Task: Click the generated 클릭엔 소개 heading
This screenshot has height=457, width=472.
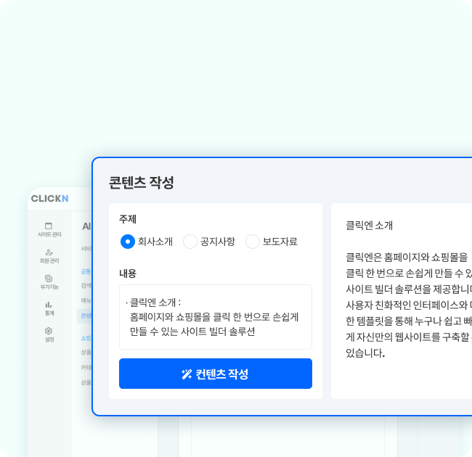Action: 370,226
